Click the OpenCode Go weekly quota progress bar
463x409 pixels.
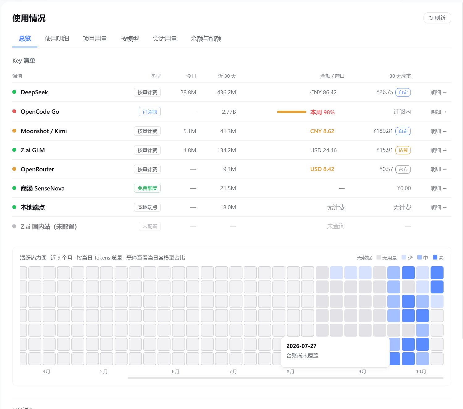[292, 112]
